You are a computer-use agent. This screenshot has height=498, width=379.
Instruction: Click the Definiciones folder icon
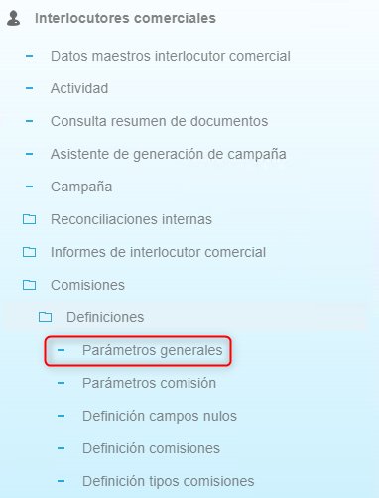[45, 317]
